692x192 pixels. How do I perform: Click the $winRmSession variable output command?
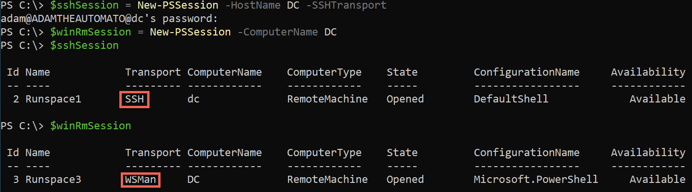tap(91, 126)
